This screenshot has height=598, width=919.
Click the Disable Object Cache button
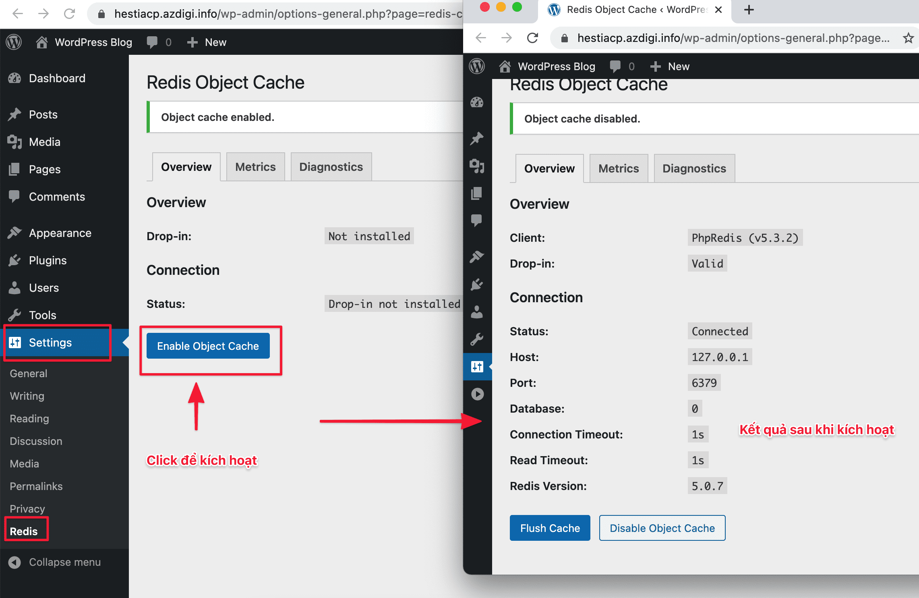[662, 528]
